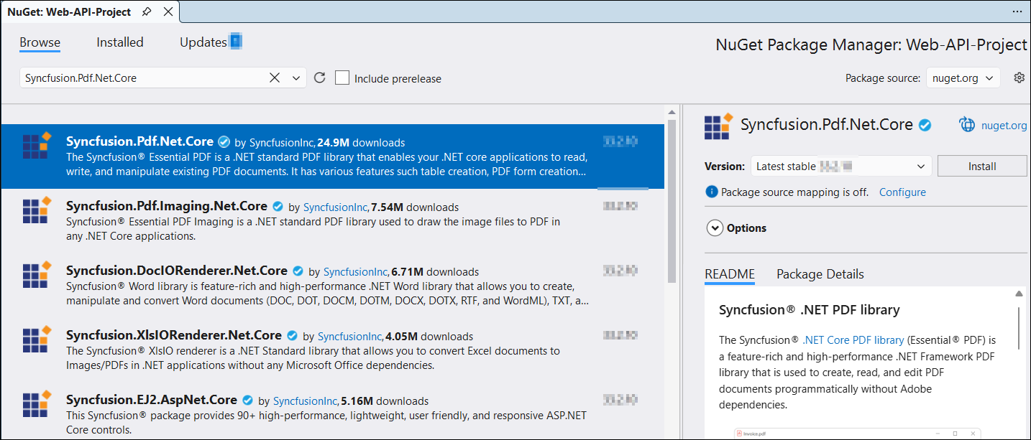Click verified badge next to Syncfusion.DocIORenderer.Net.Core
This screenshot has height=440, width=1031.
coord(298,271)
